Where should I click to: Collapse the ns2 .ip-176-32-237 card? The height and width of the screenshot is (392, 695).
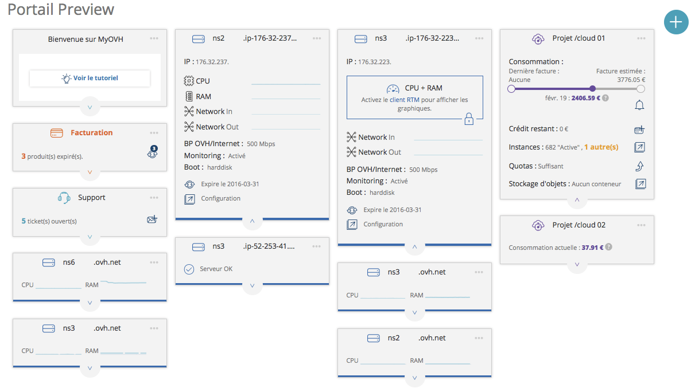click(252, 220)
